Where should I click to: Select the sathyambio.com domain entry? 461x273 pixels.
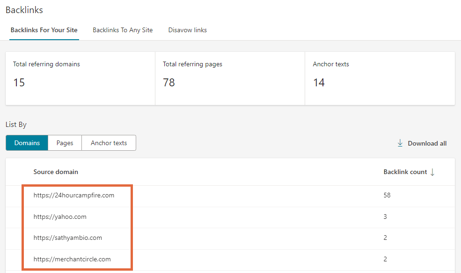pyautogui.click(x=68, y=238)
